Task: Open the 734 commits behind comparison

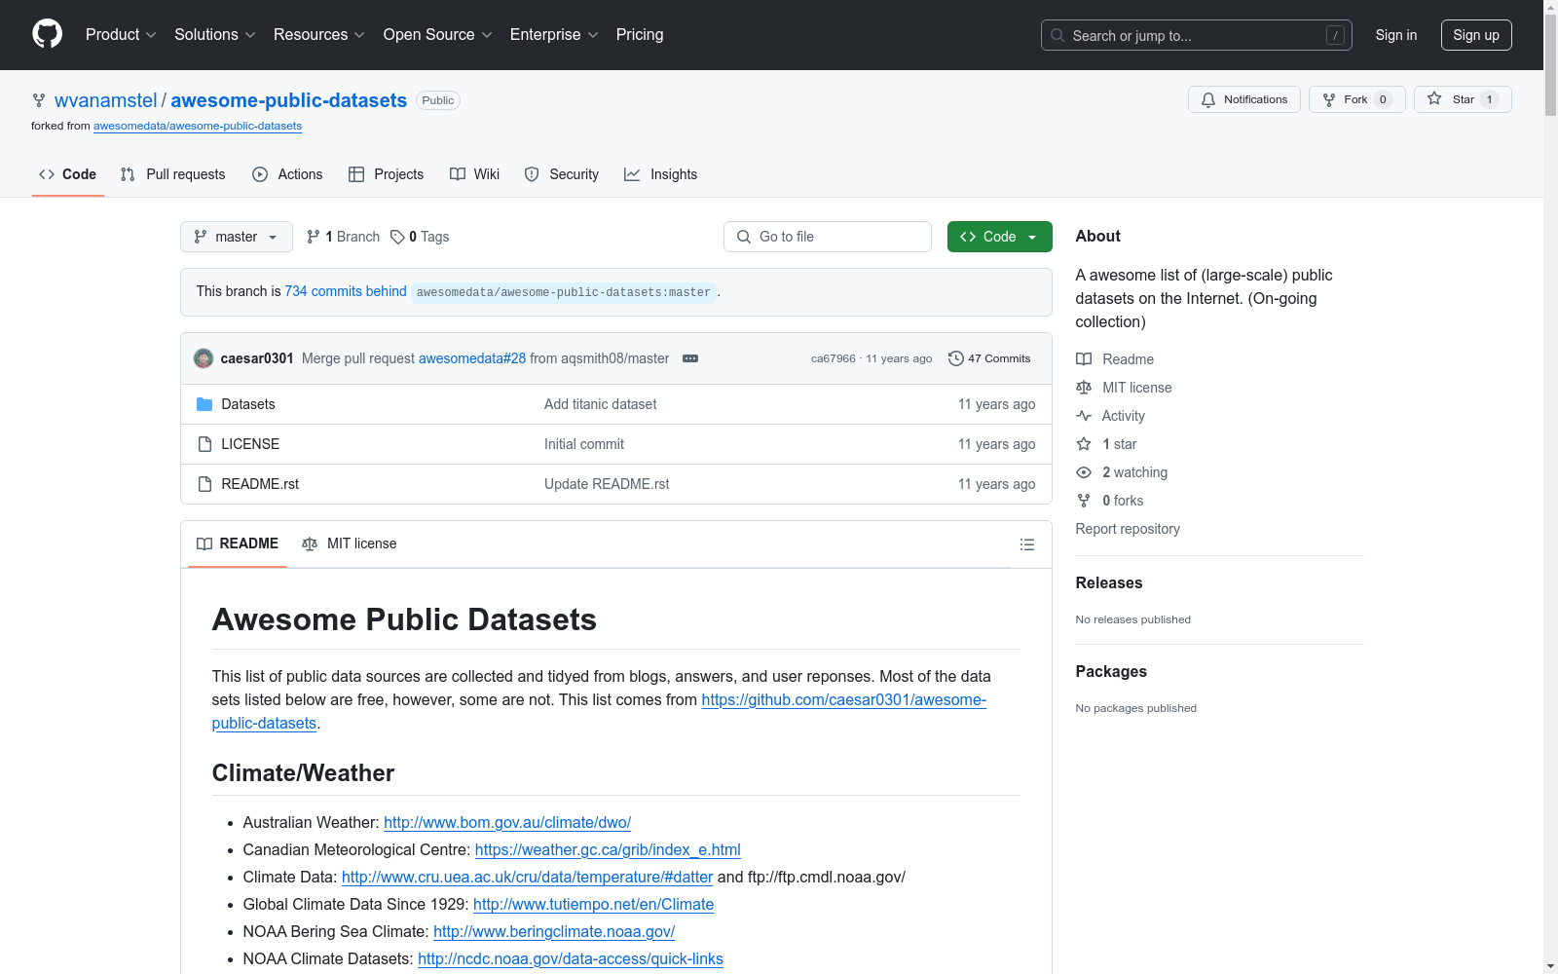Action: (346, 291)
